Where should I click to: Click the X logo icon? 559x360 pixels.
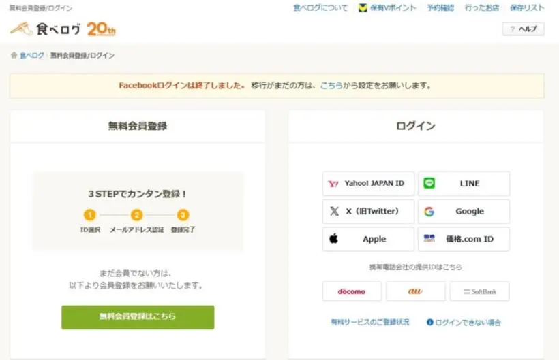click(x=335, y=211)
